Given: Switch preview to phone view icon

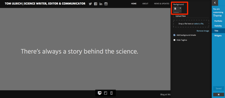Looking at the screenshot, I should (x=111, y=93).
